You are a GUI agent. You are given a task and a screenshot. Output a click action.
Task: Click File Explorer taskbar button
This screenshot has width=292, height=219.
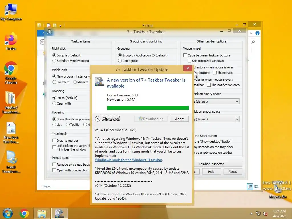42,213
